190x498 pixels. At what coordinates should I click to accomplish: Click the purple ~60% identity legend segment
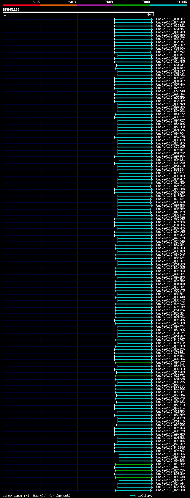(x=95, y=5)
